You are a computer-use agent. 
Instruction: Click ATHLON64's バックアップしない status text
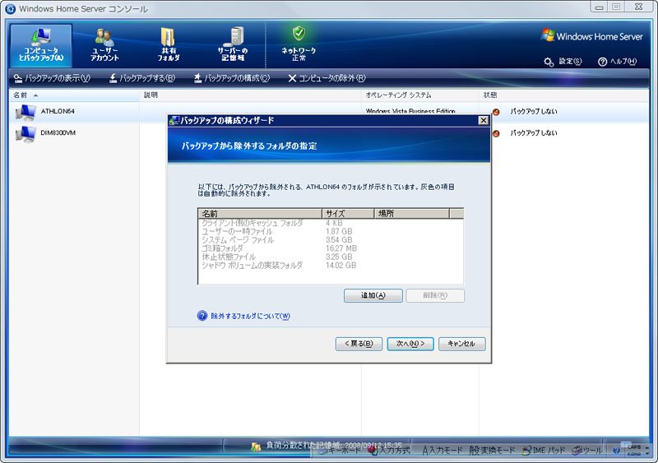tap(534, 111)
